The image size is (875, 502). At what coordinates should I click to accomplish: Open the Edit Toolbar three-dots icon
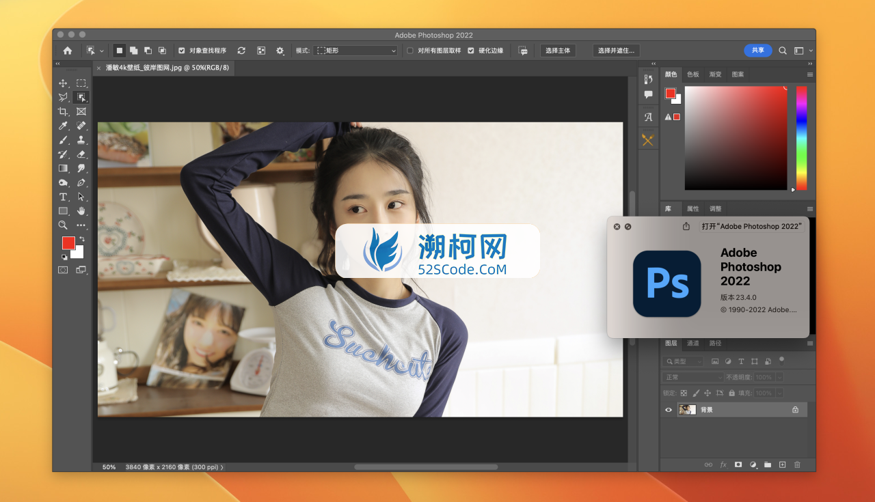(81, 225)
